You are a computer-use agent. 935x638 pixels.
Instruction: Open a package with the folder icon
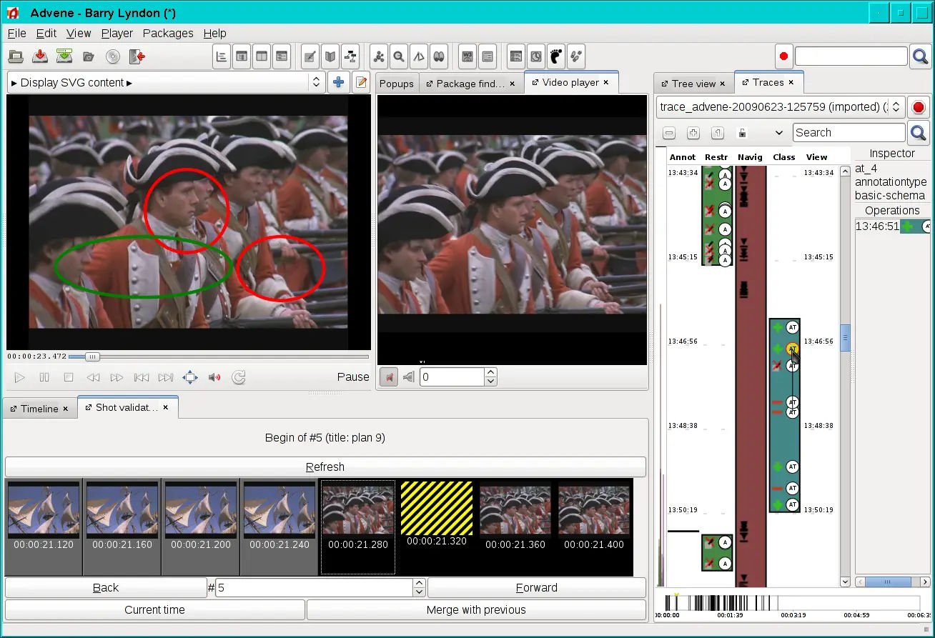[16, 56]
